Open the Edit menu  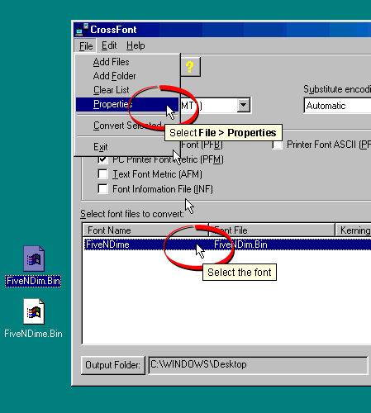[109, 45]
